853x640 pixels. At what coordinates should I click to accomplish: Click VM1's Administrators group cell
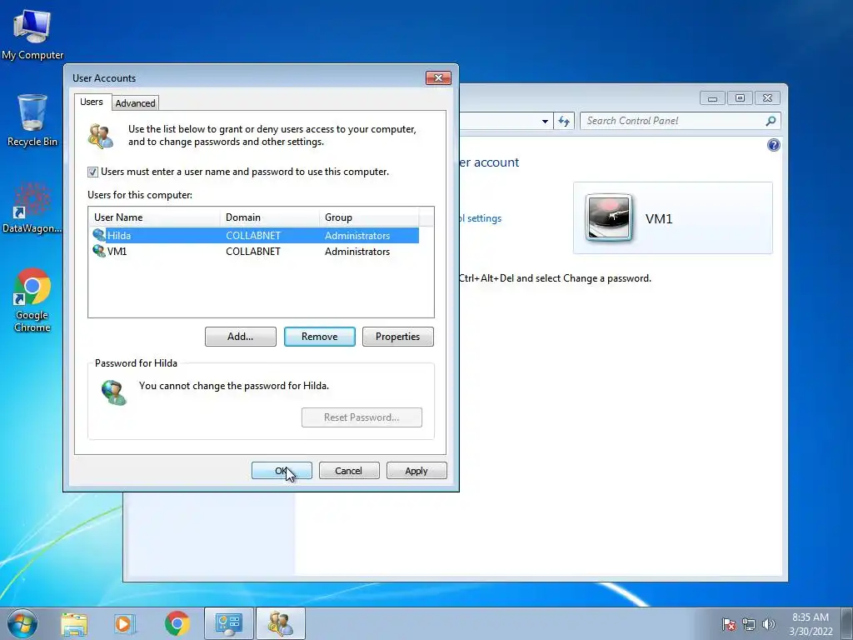click(x=357, y=252)
